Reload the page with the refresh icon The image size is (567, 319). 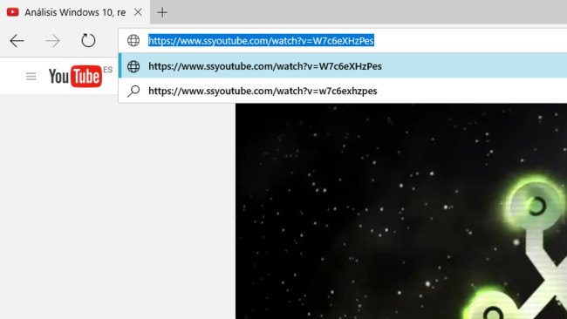coord(88,40)
